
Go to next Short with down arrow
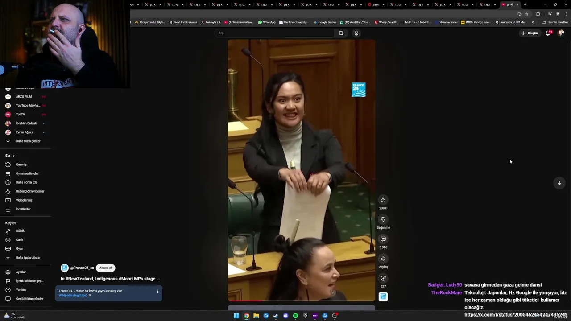tap(559, 183)
